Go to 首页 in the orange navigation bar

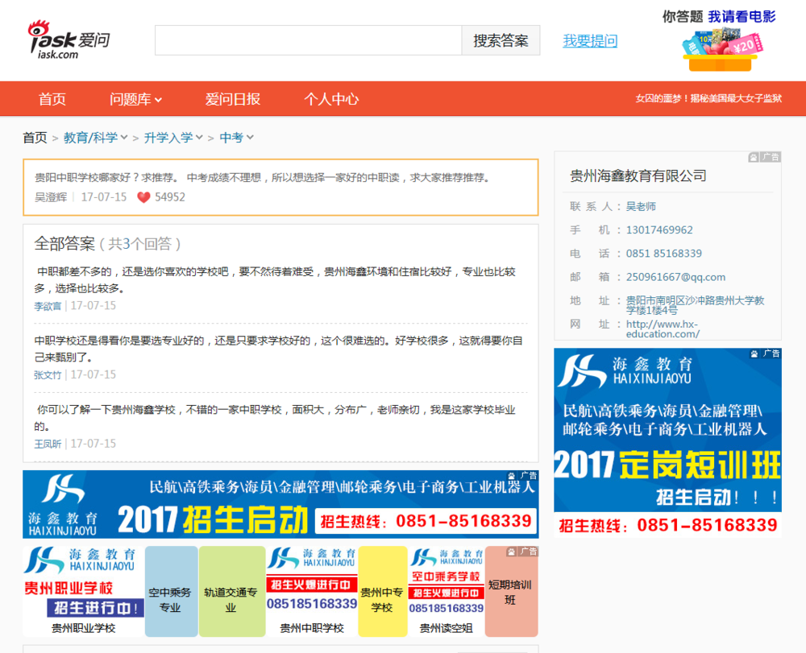52,99
